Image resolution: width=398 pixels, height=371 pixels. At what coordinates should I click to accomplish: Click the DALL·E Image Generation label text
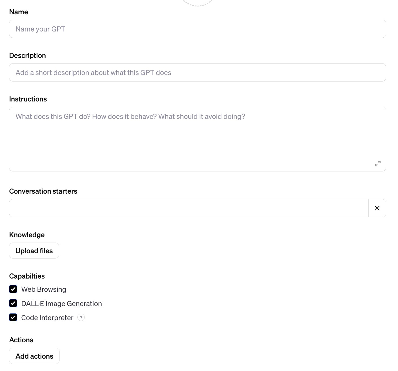(61, 303)
